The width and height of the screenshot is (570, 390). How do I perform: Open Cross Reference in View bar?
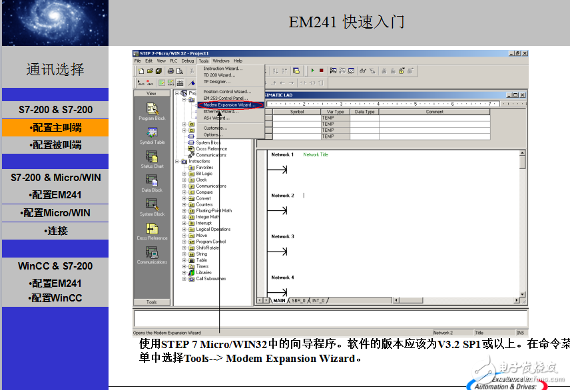152,232
